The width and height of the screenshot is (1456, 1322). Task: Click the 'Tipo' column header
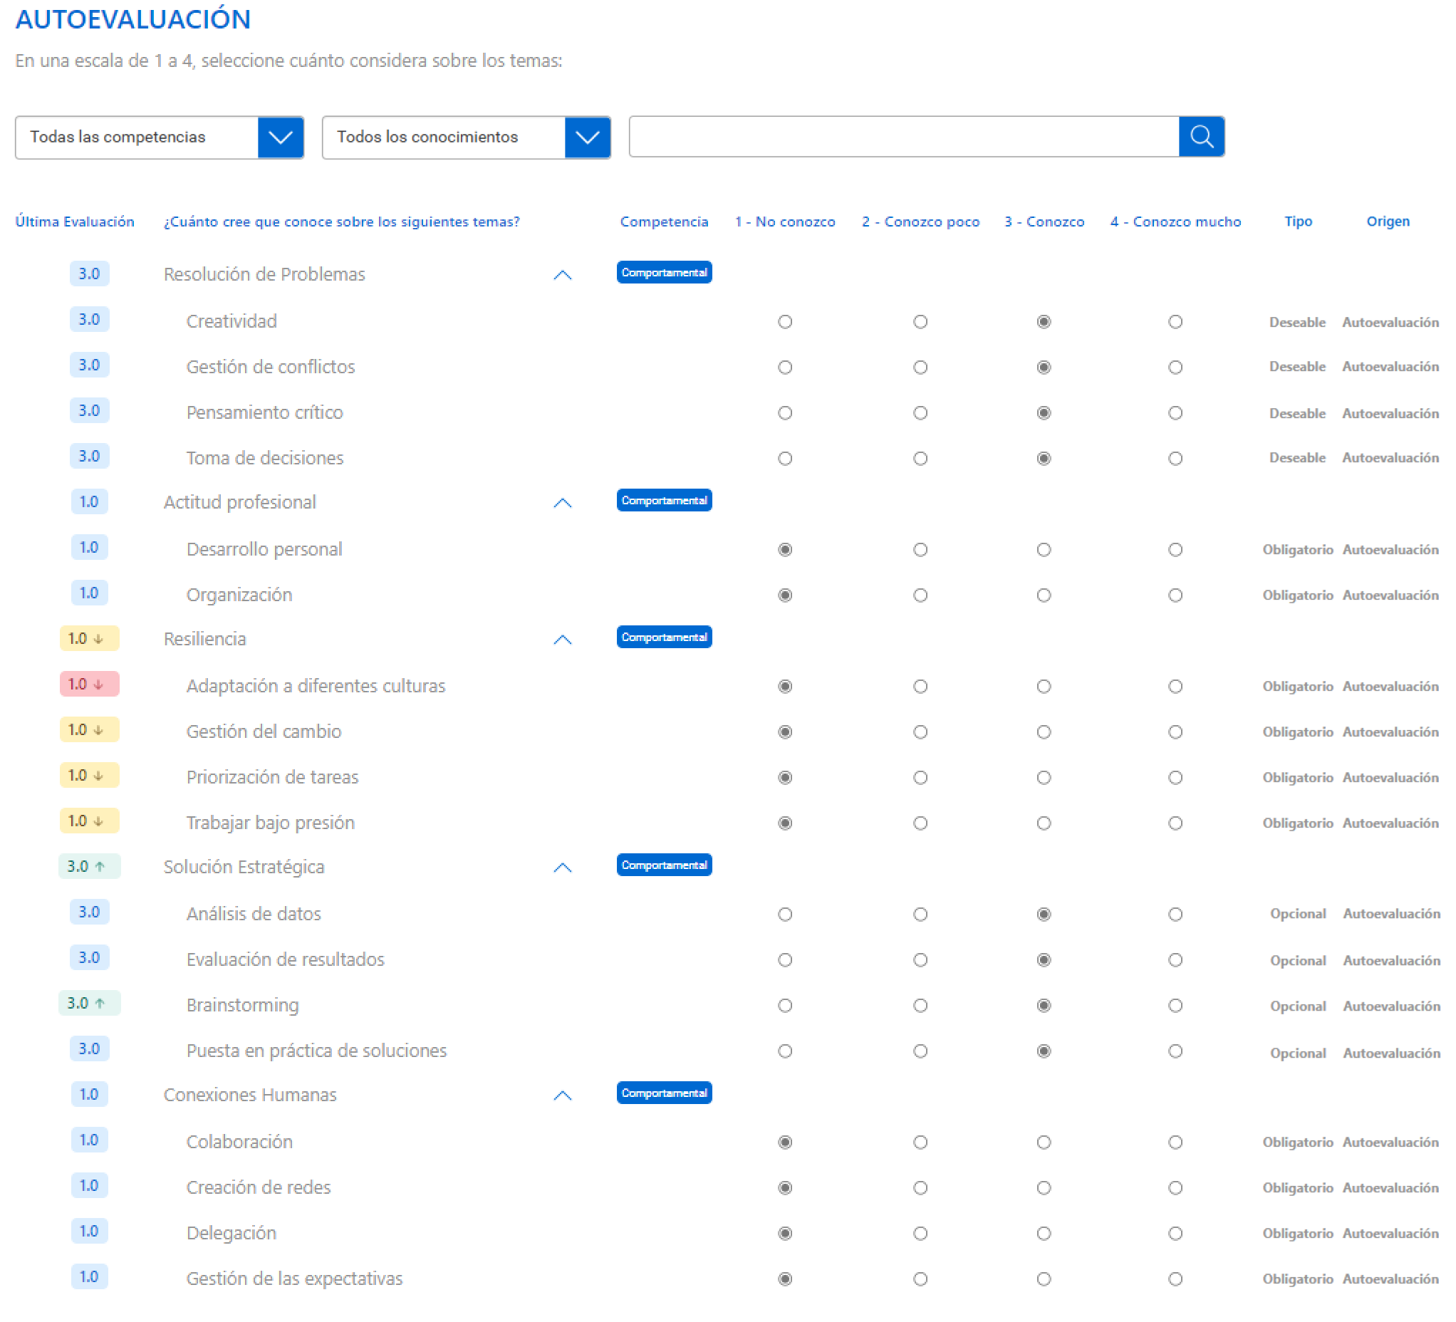click(1298, 222)
